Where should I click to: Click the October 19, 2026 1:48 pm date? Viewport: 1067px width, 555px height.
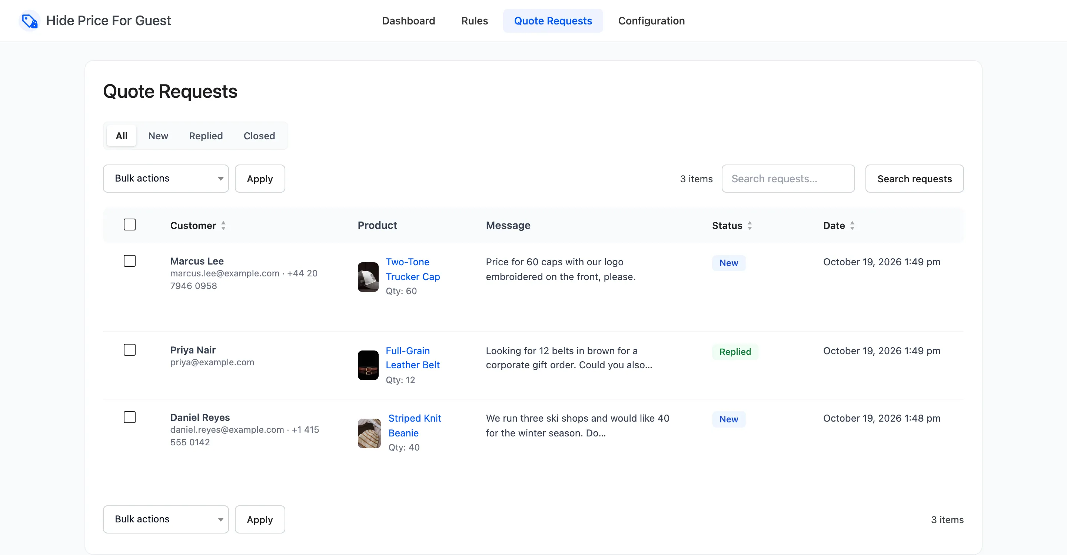(882, 418)
